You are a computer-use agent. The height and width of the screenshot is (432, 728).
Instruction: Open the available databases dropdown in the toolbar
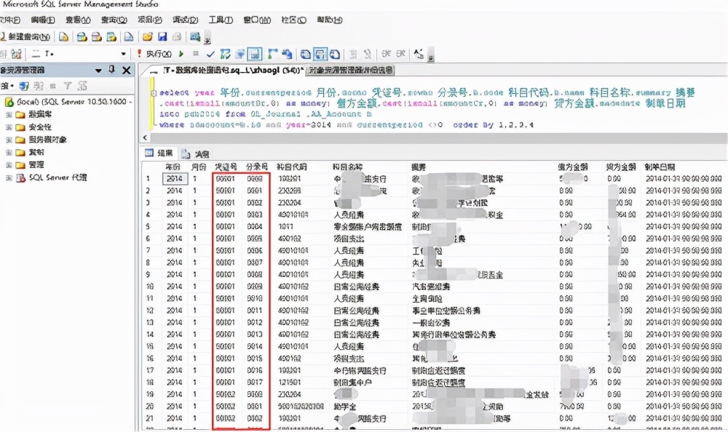[x=124, y=53]
